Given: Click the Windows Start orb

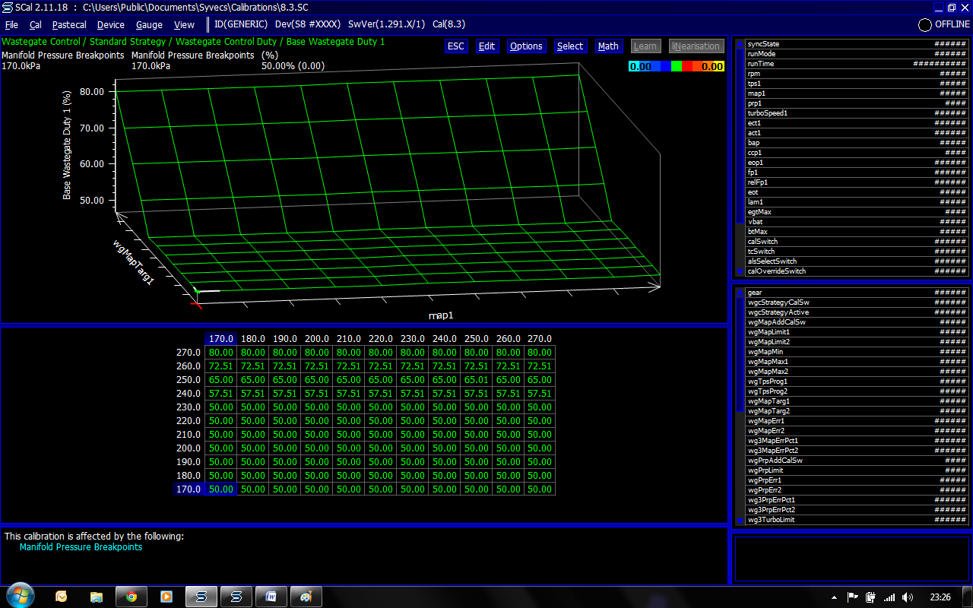Looking at the screenshot, I should [x=19, y=596].
